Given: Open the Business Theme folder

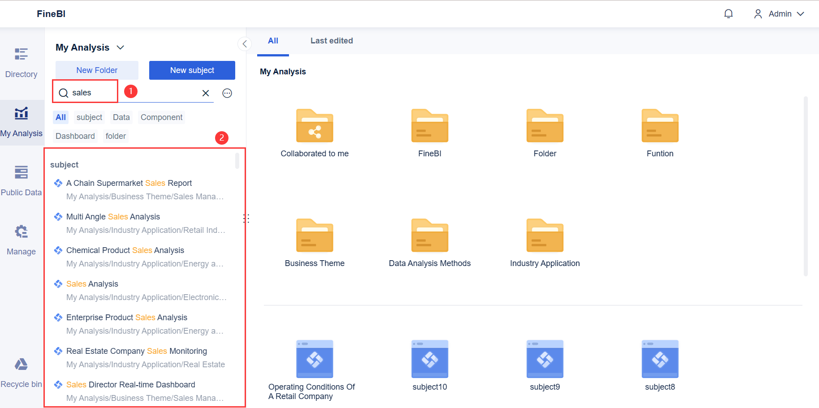Looking at the screenshot, I should 315,235.
